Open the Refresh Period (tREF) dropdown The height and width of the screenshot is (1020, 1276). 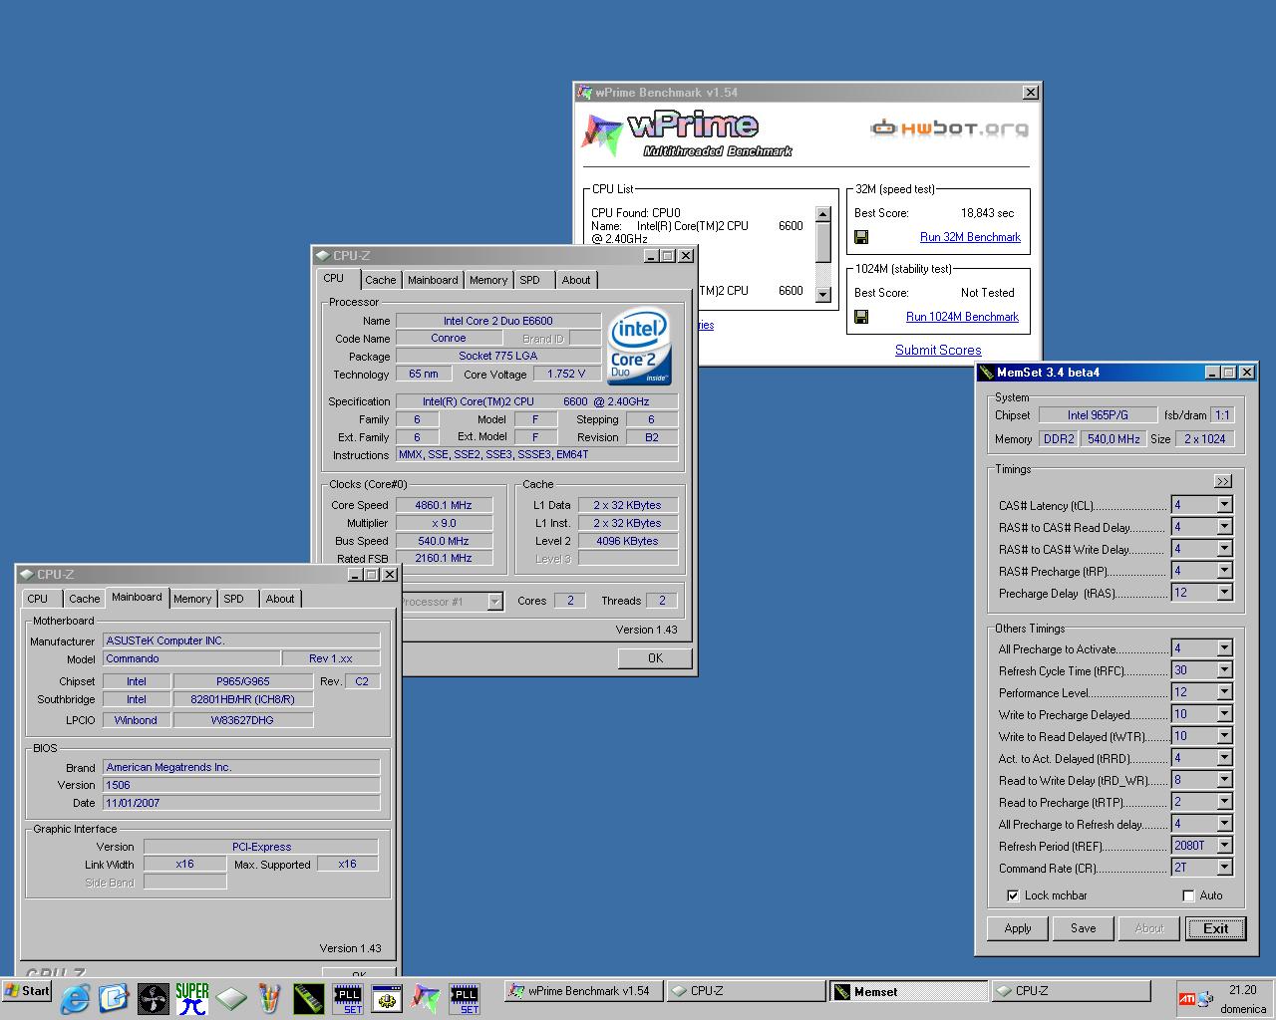pyautogui.click(x=1224, y=846)
